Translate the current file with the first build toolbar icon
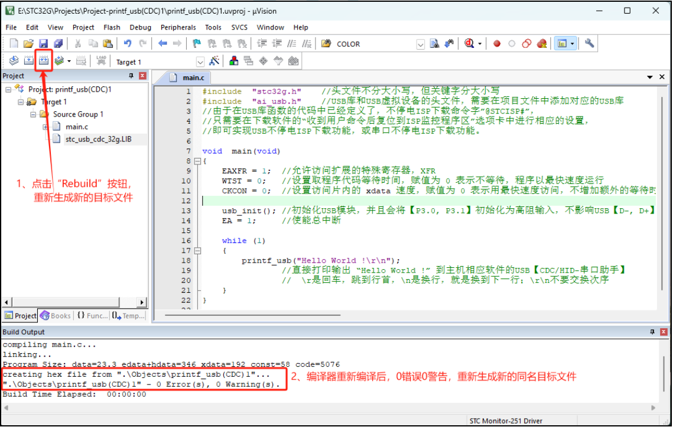 click(x=14, y=61)
